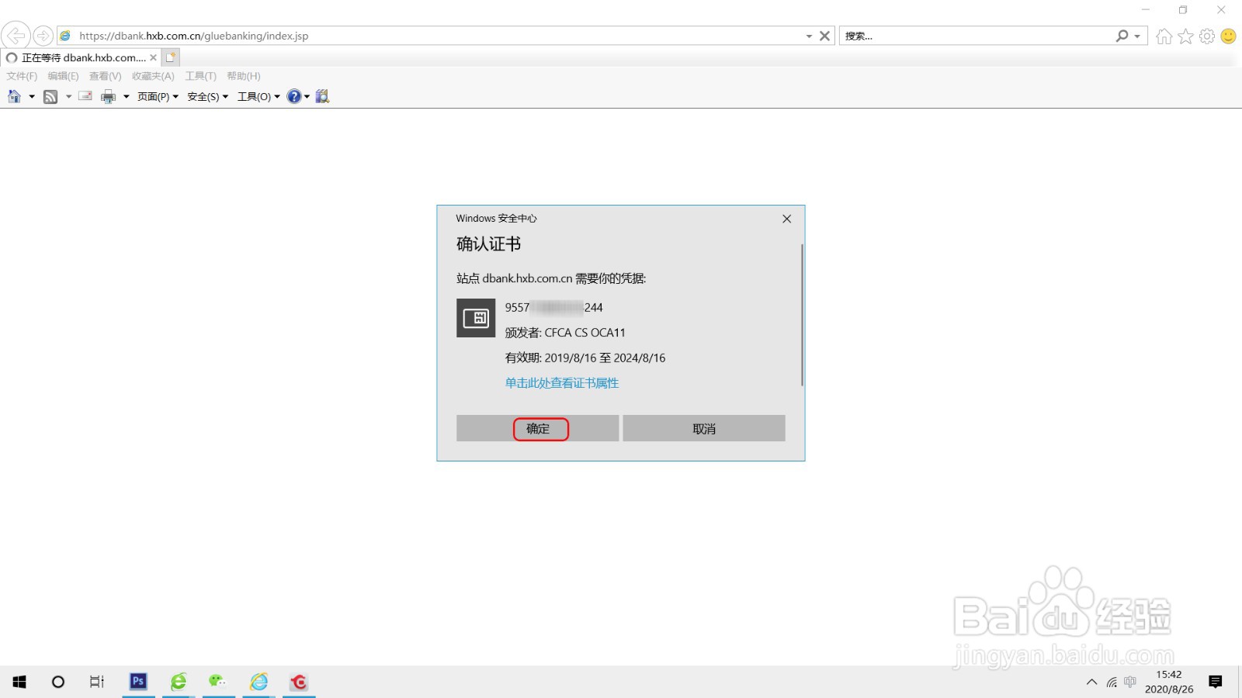Viewport: 1242px width, 698px height.
Task: Click the 中 input method indicator
Action: pyautogui.click(x=1130, y=682)
